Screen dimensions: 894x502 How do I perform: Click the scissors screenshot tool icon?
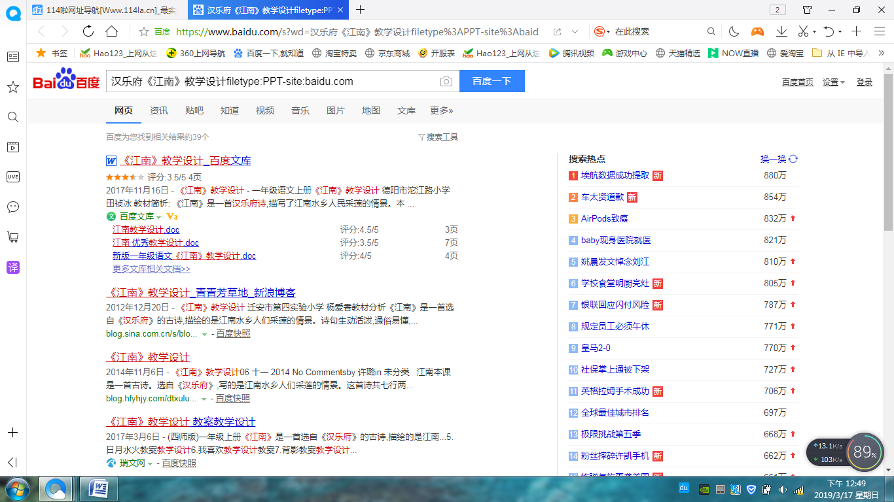point(804,31)
